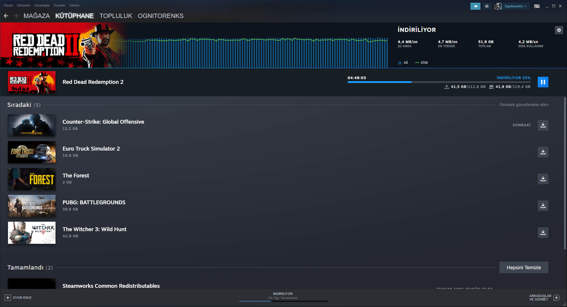Click the Red Dead Redemption II banner image
The image size is (567, 307).
pyautogui.click(x=63, y=45)
